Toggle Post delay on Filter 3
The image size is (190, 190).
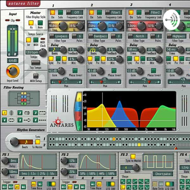[143, 58]
